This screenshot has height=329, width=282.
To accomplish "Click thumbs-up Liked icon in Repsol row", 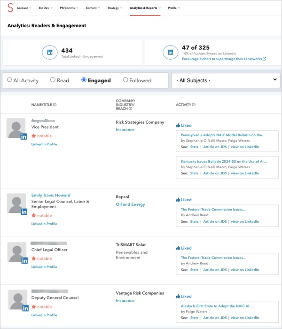I will (x=178, y=200).
